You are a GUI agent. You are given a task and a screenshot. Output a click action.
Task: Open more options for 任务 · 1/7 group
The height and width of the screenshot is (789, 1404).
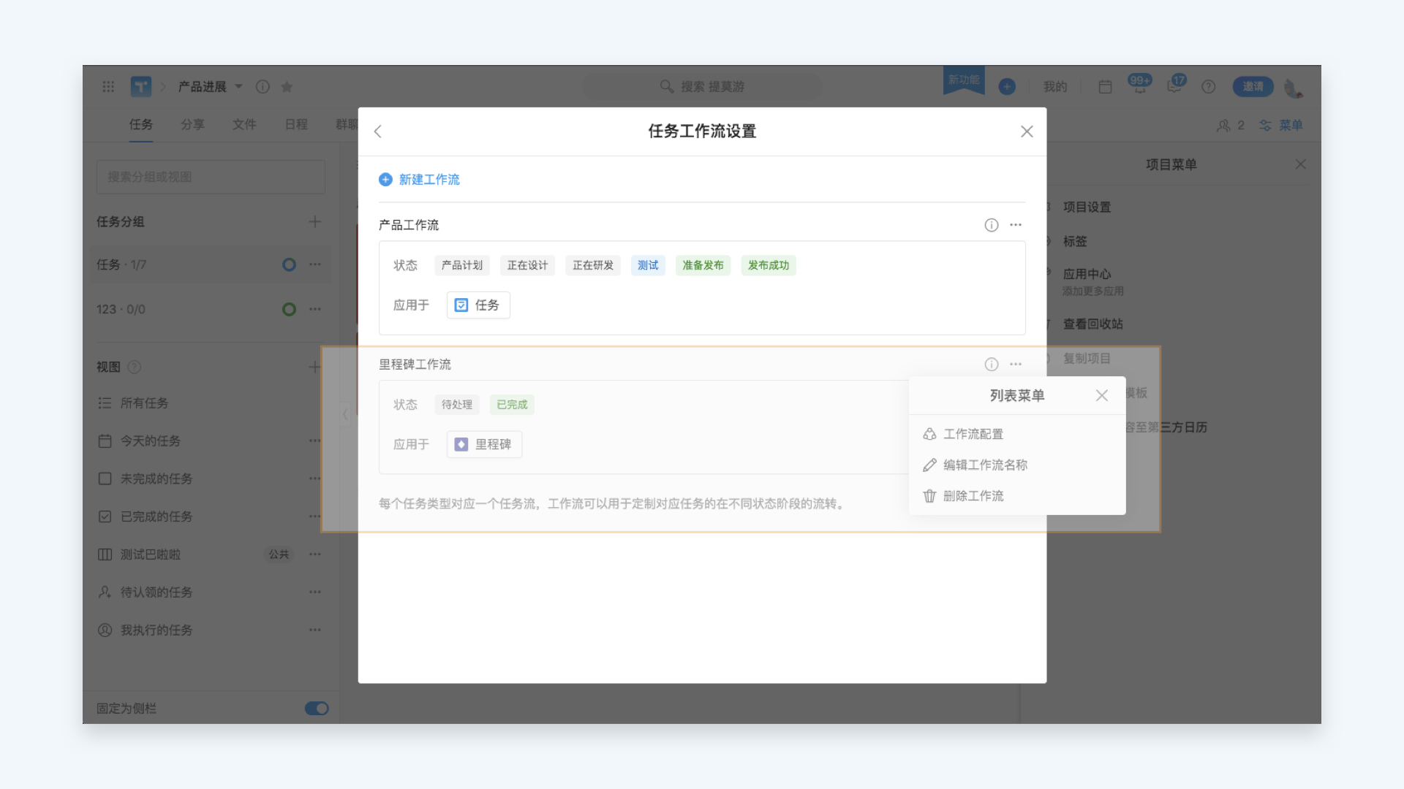coord(315,264)
